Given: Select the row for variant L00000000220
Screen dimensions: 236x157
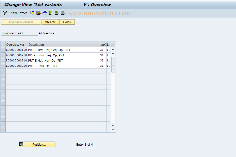Looking at the screenshot, I should pyautogui.click(x=3, y=66).
